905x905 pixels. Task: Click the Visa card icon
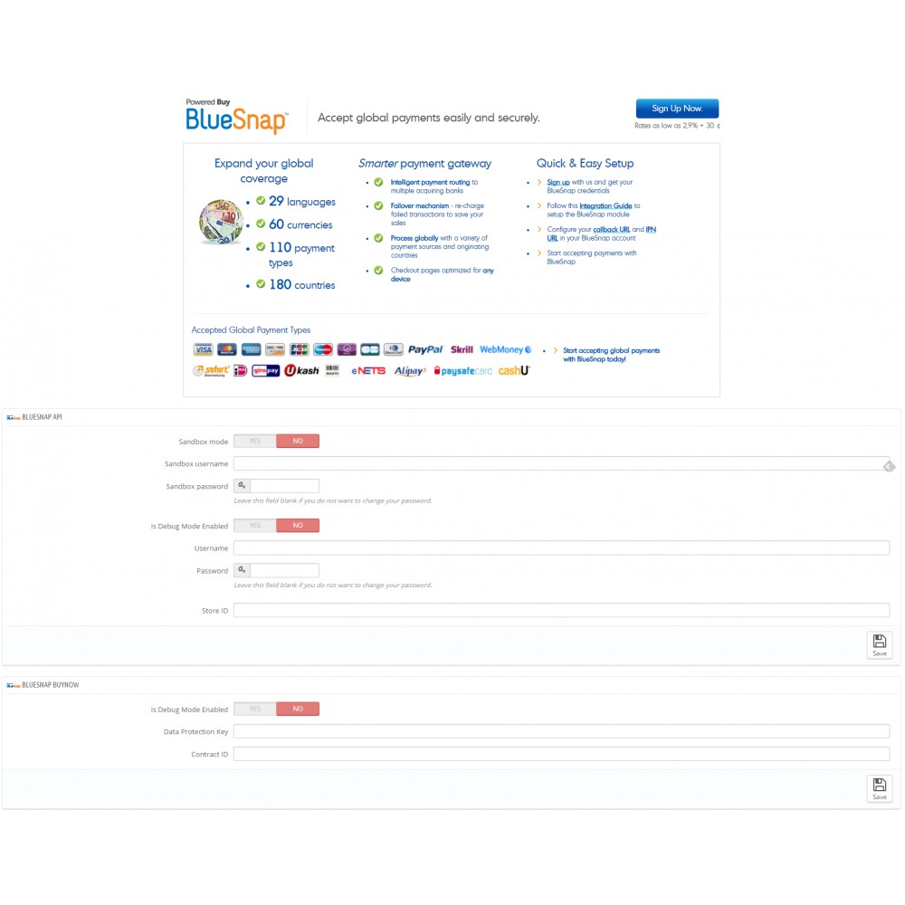[203, 349]
